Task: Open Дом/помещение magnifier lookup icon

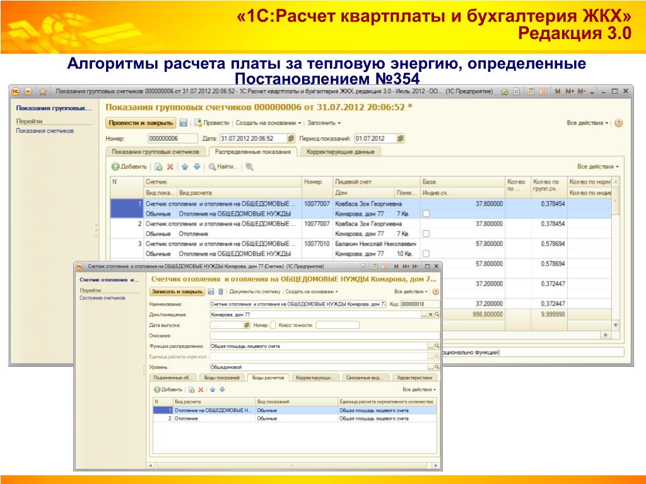Action: (437, 314)
